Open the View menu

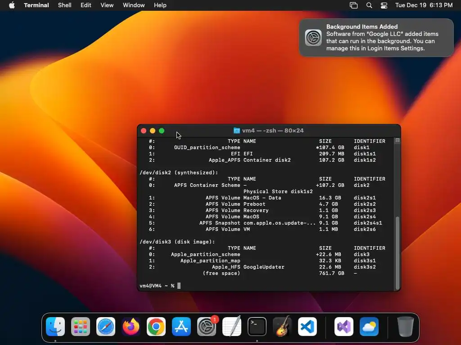click(x=107, y=5)
